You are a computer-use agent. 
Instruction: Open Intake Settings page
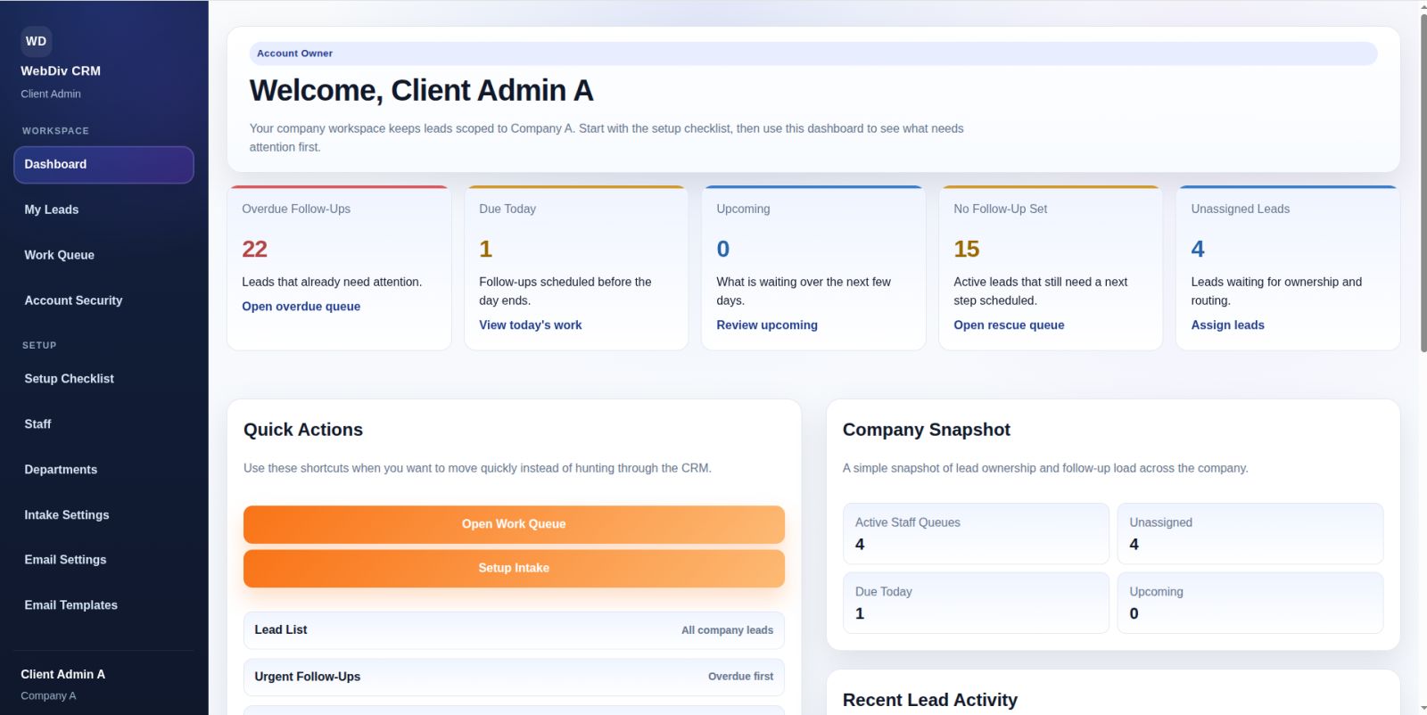[67, 515]
